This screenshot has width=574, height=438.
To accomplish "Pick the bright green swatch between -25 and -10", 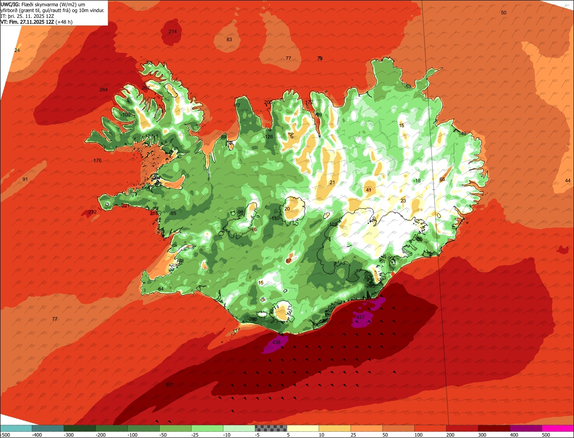I will [x=207, y=428].
